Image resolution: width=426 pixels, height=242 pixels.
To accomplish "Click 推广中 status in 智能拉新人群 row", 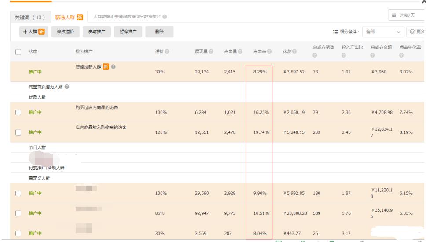I will 35,72.
